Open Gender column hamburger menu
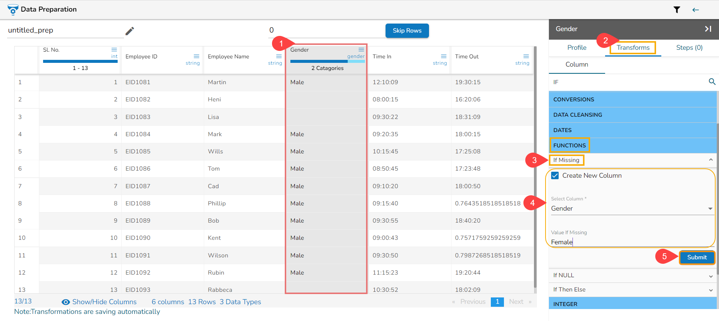Image resolution: width=719 pixels, height=321 pixels. pos(361,50)
